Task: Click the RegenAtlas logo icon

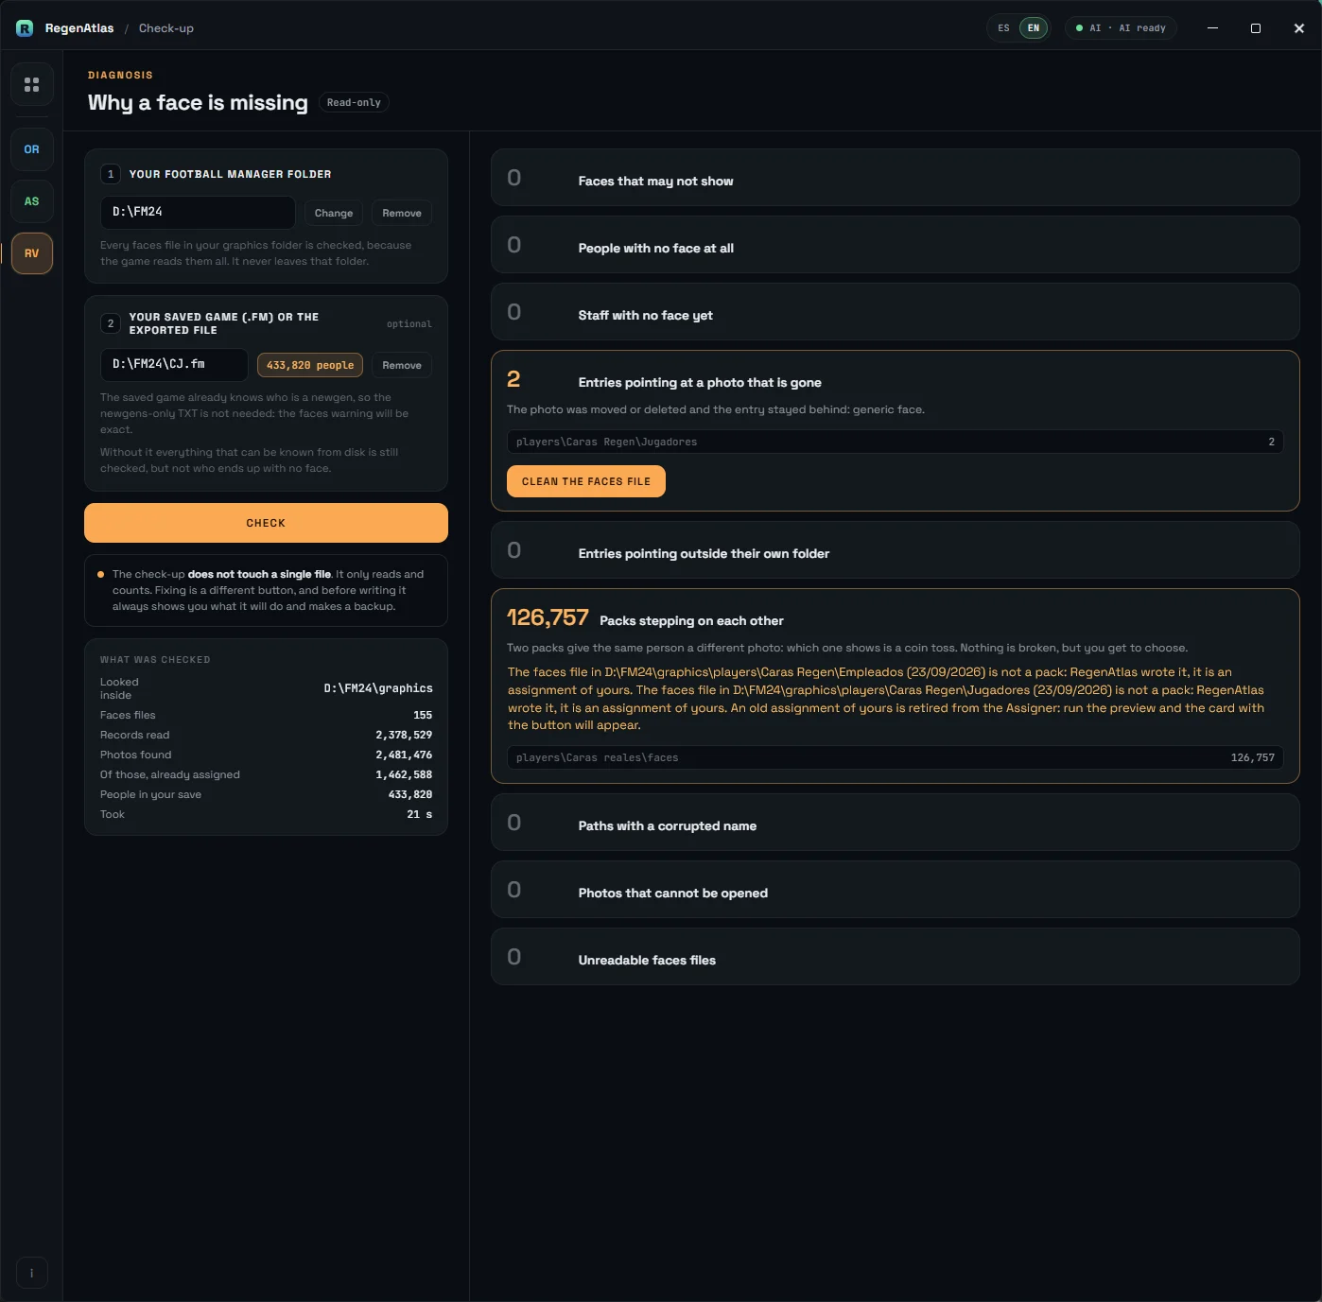Action: (25, 28)
